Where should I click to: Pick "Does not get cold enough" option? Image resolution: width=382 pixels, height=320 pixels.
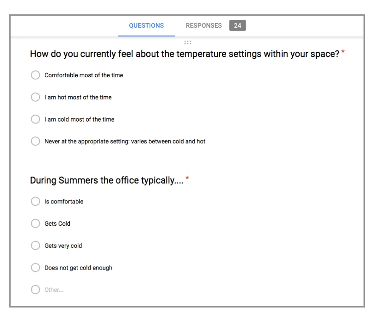[36, 268]
